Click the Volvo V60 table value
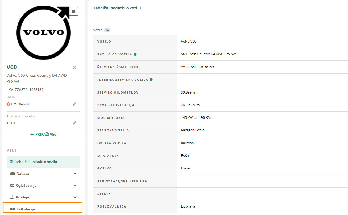Screen dimensions: 348x215 coord(189,42)
